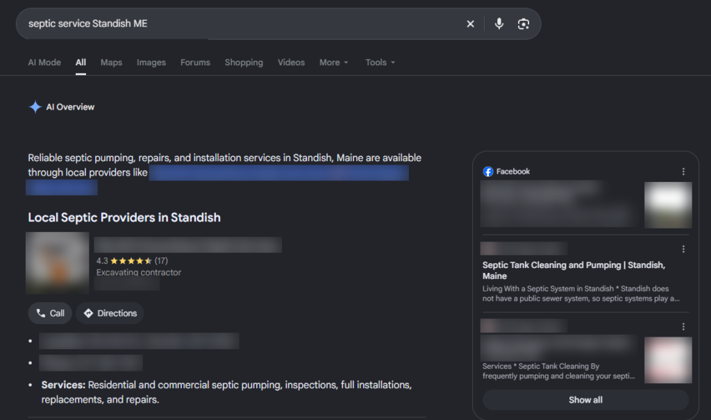
Task: Open the Facebook source thumbnail image
Action: 668,205
